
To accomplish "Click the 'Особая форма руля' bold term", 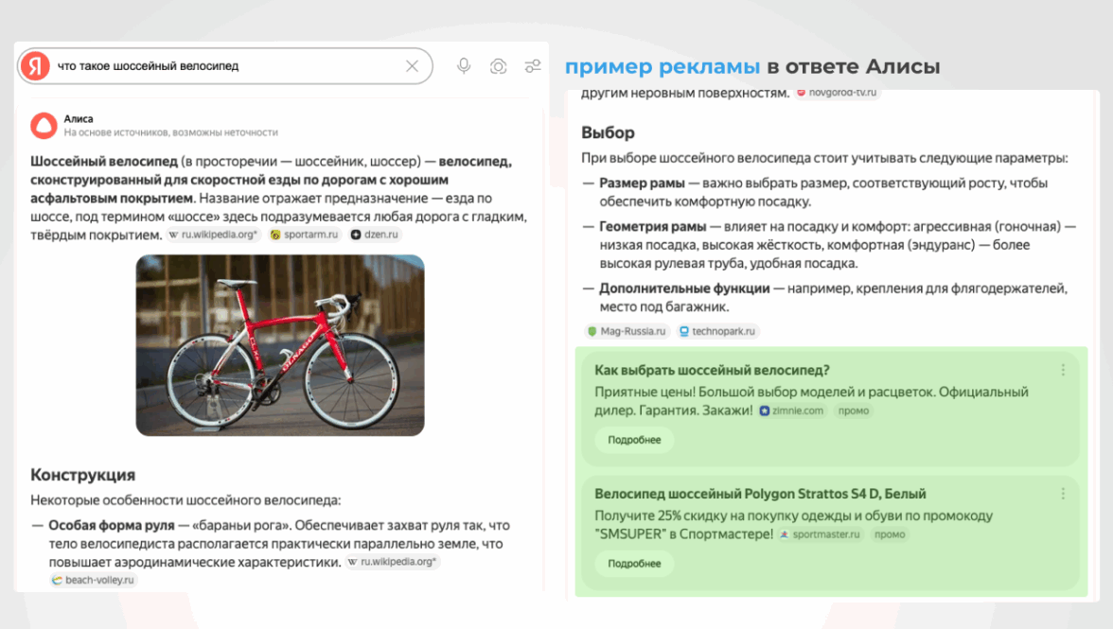I will tap(112, 526).
